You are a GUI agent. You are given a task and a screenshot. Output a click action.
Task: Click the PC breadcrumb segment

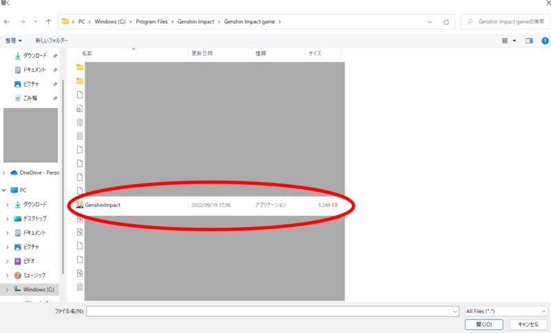click(81, 22)
